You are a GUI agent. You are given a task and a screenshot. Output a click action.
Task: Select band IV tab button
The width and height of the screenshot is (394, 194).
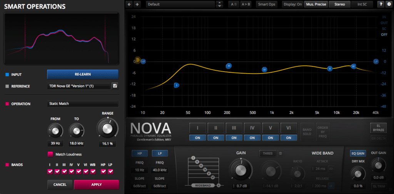pos(252,128)
